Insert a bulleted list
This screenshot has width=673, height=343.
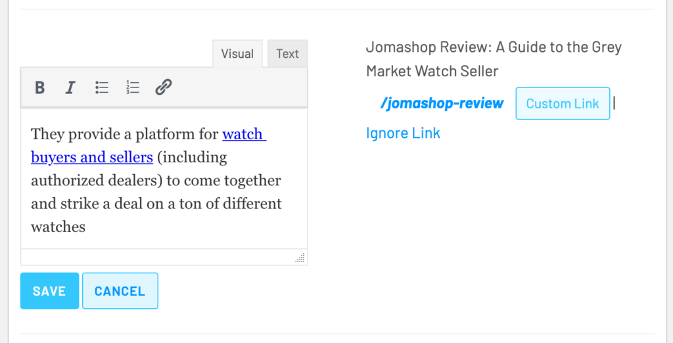pyautogui.click(x=102, y=87)
